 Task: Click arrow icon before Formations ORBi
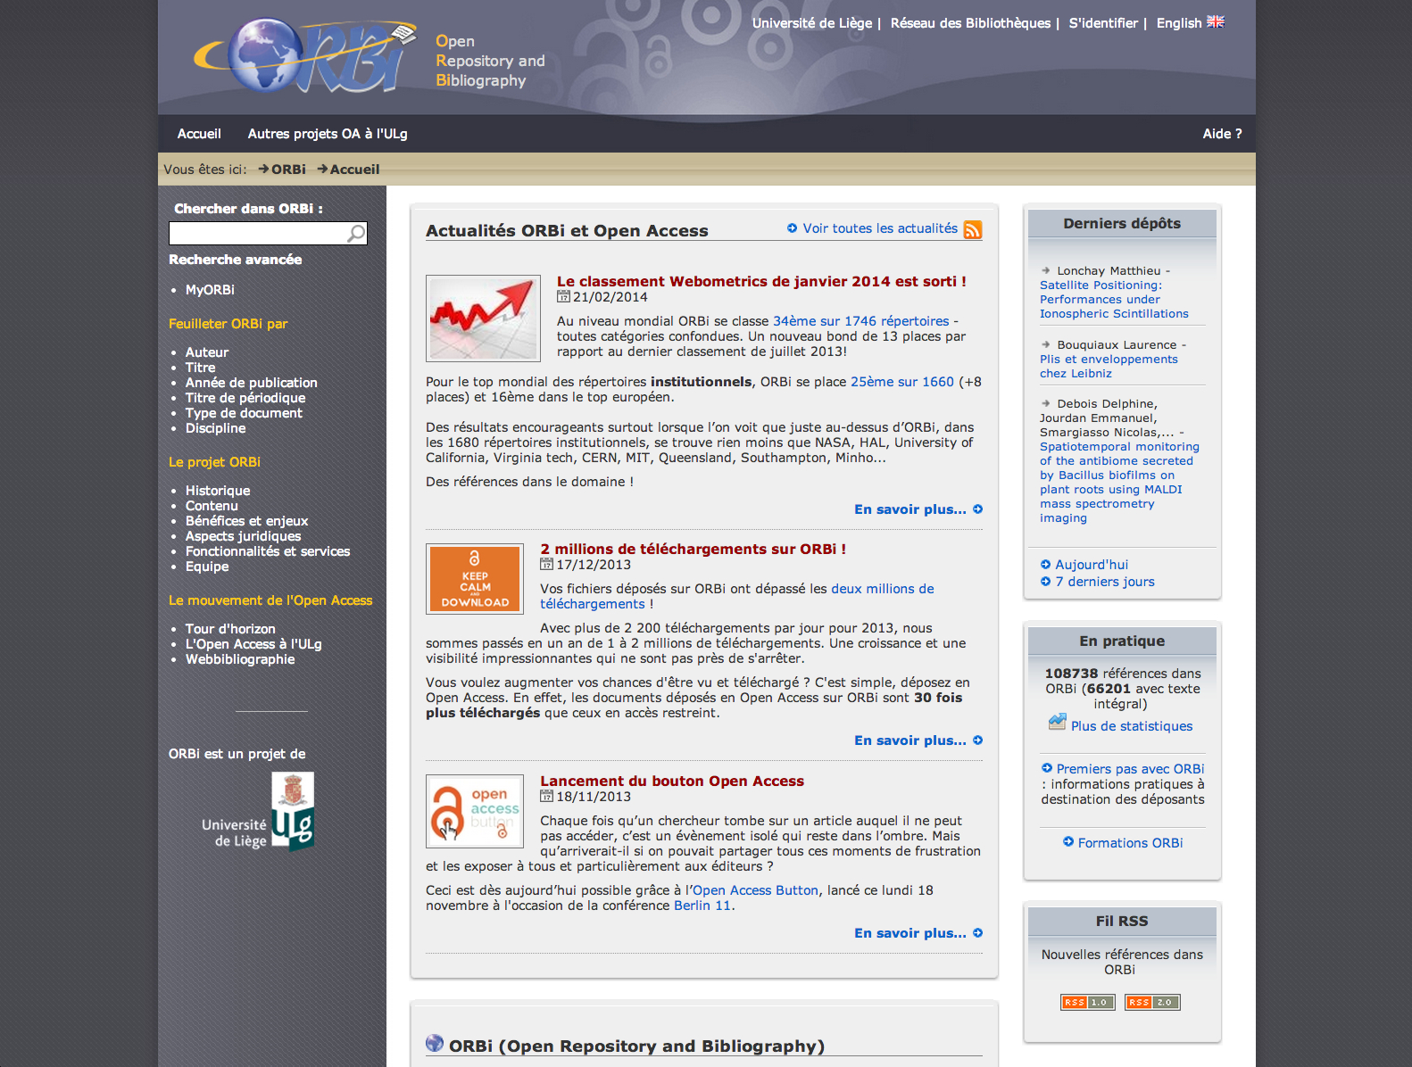pos(1068,841)
